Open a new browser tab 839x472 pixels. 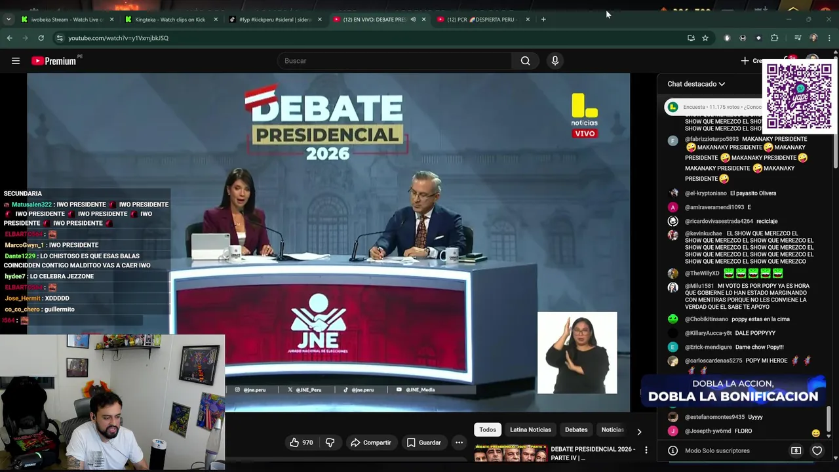543,19
